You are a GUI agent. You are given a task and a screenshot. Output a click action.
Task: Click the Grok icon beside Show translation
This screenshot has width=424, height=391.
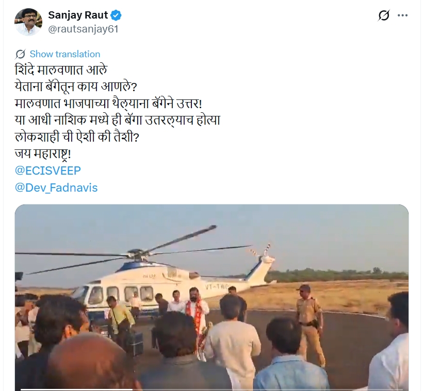click(x=20, y=54)
